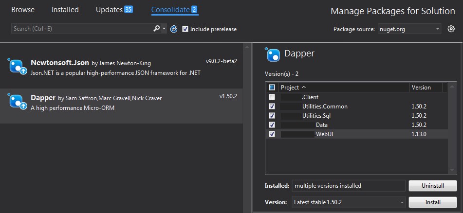
Task: Click the 1.50.2 version cell for Utilities.Sql
Action: tap(419, 115)
